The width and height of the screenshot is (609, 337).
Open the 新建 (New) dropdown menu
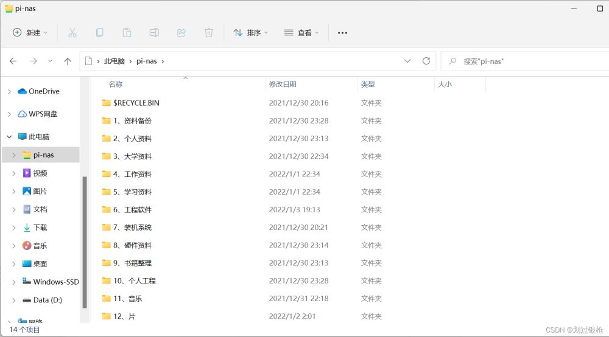pyautogui.click(x=30, y=33)
